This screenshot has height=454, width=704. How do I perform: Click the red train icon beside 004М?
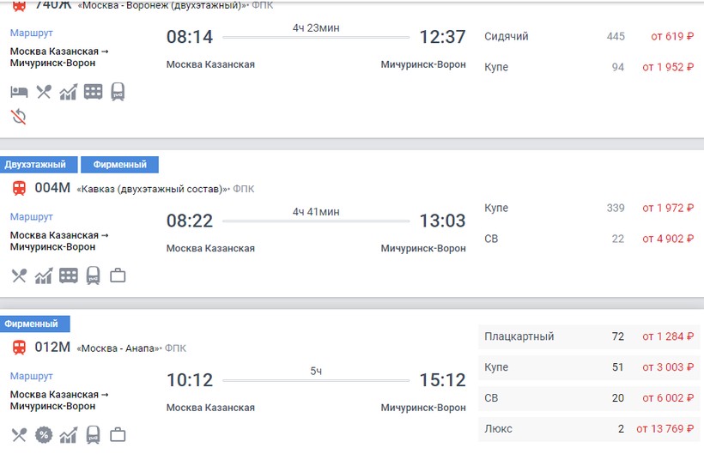point(18,189)
